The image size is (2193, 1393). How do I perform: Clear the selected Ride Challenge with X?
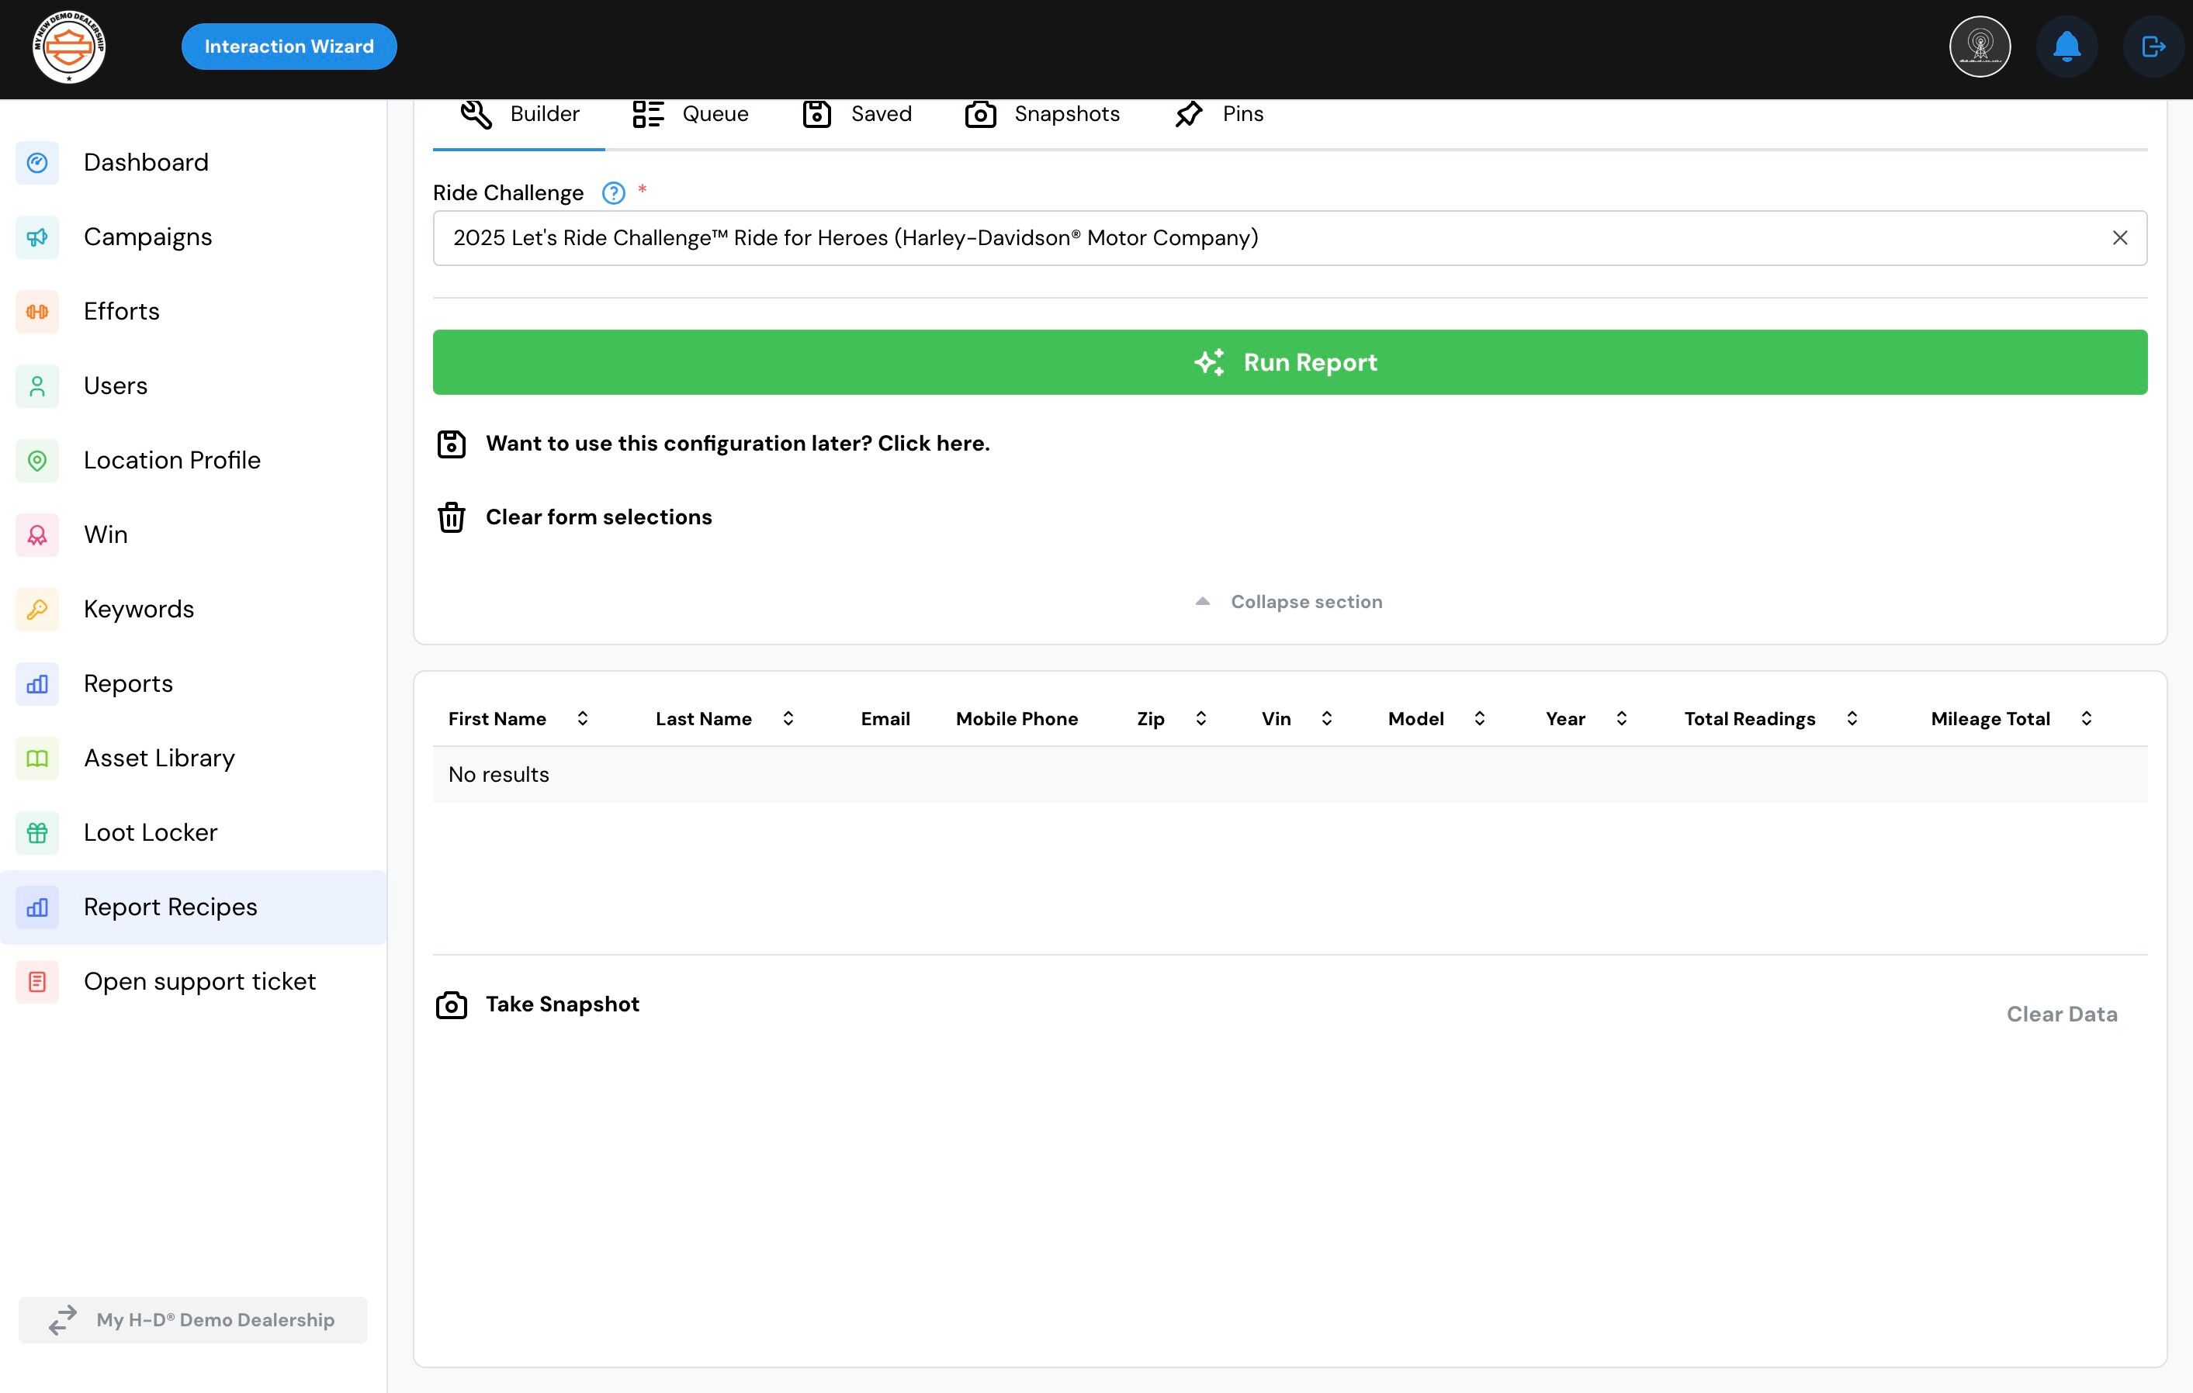pos(2119,239)
